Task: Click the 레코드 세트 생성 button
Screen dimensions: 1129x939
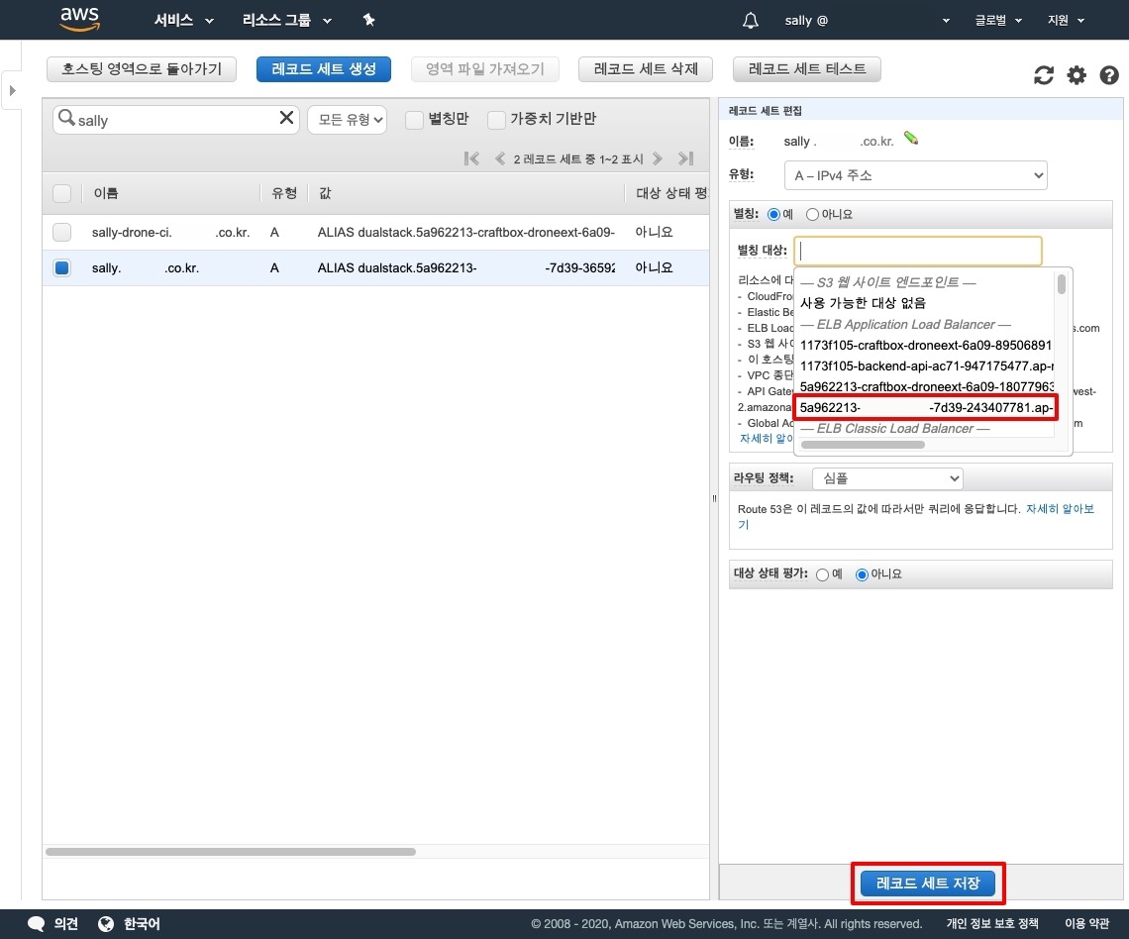Action: pos(324,68)
